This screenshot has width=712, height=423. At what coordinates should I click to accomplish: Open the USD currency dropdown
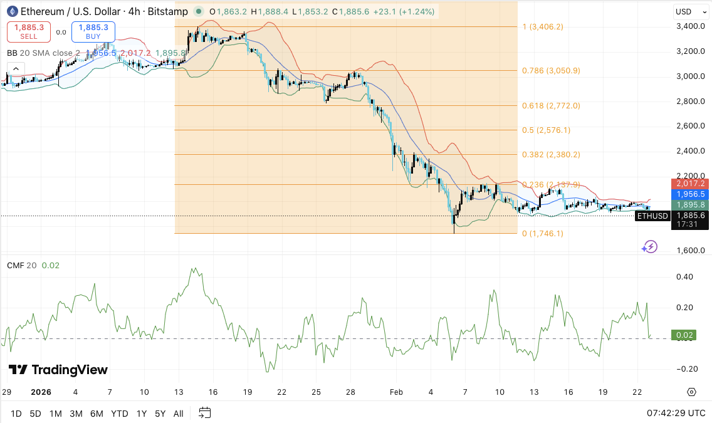(689, 11)
